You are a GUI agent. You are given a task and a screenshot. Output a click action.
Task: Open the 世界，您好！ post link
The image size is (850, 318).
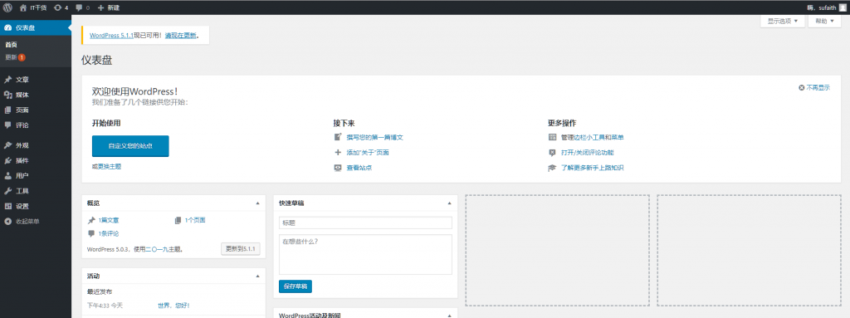pos(173,306)
